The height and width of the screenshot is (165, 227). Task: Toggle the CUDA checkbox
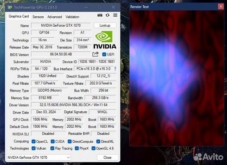click(x=53, y=141)
